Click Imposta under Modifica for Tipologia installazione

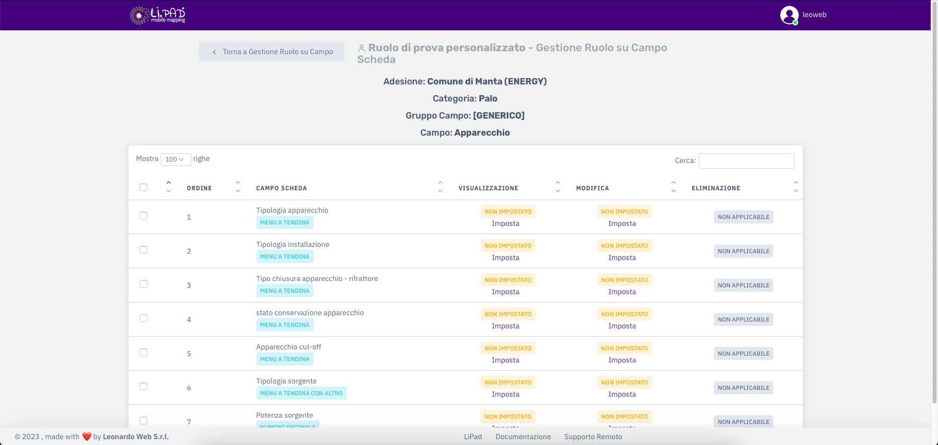(x=622, y=258)
